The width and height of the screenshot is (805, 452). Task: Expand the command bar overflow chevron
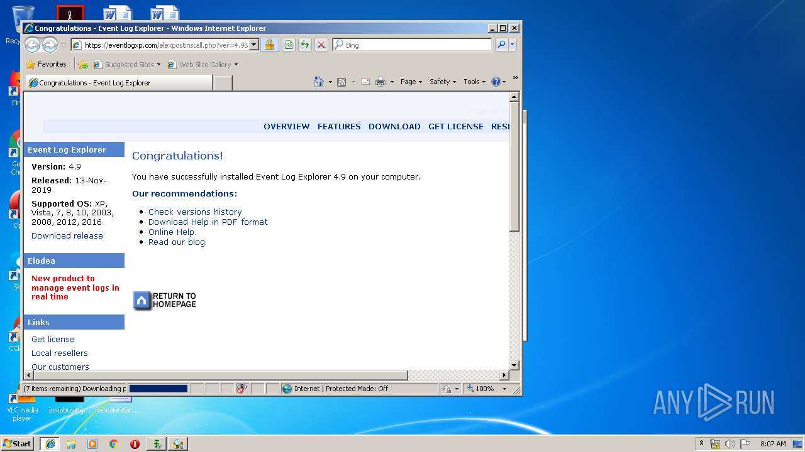pyautogui.click(x=515, y=78)
